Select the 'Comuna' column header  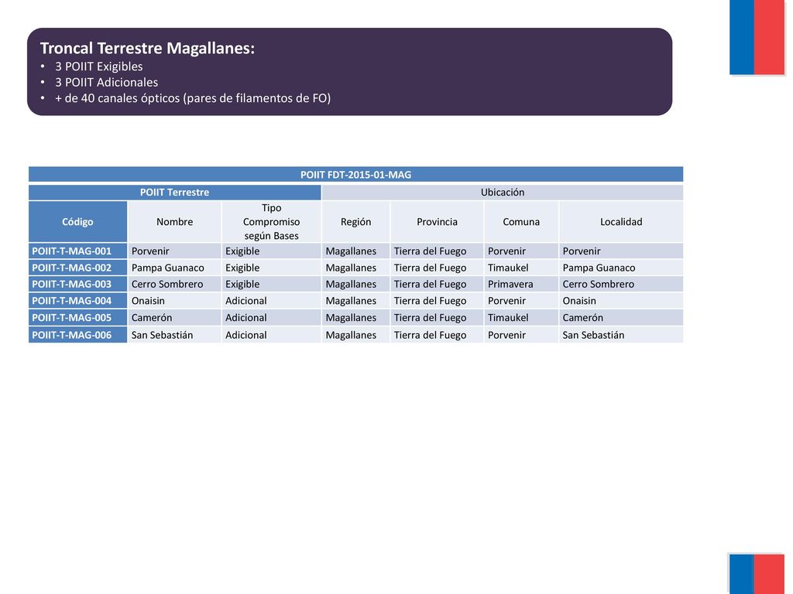[x=521, y=222]
